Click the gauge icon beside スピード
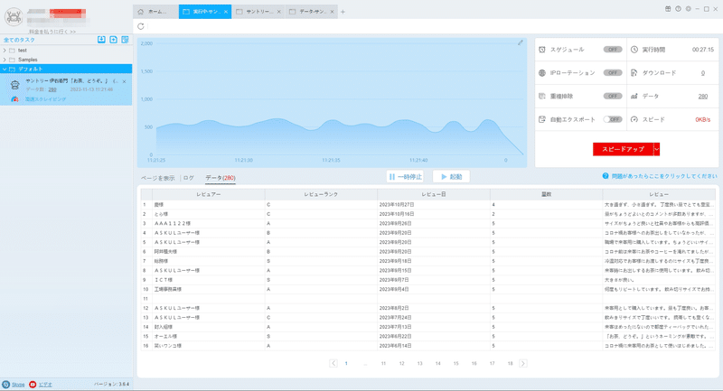The width and height of the screenshot is (723, 391). [634, 119]
